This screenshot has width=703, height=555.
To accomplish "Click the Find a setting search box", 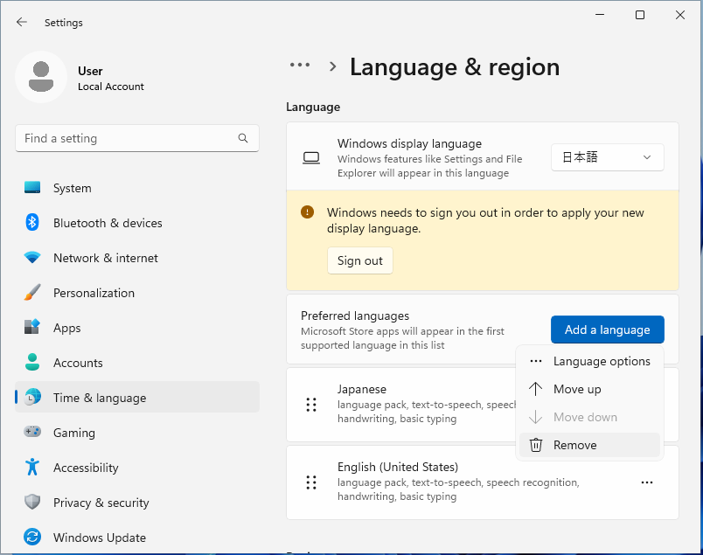I will click(x=137, y=138).
